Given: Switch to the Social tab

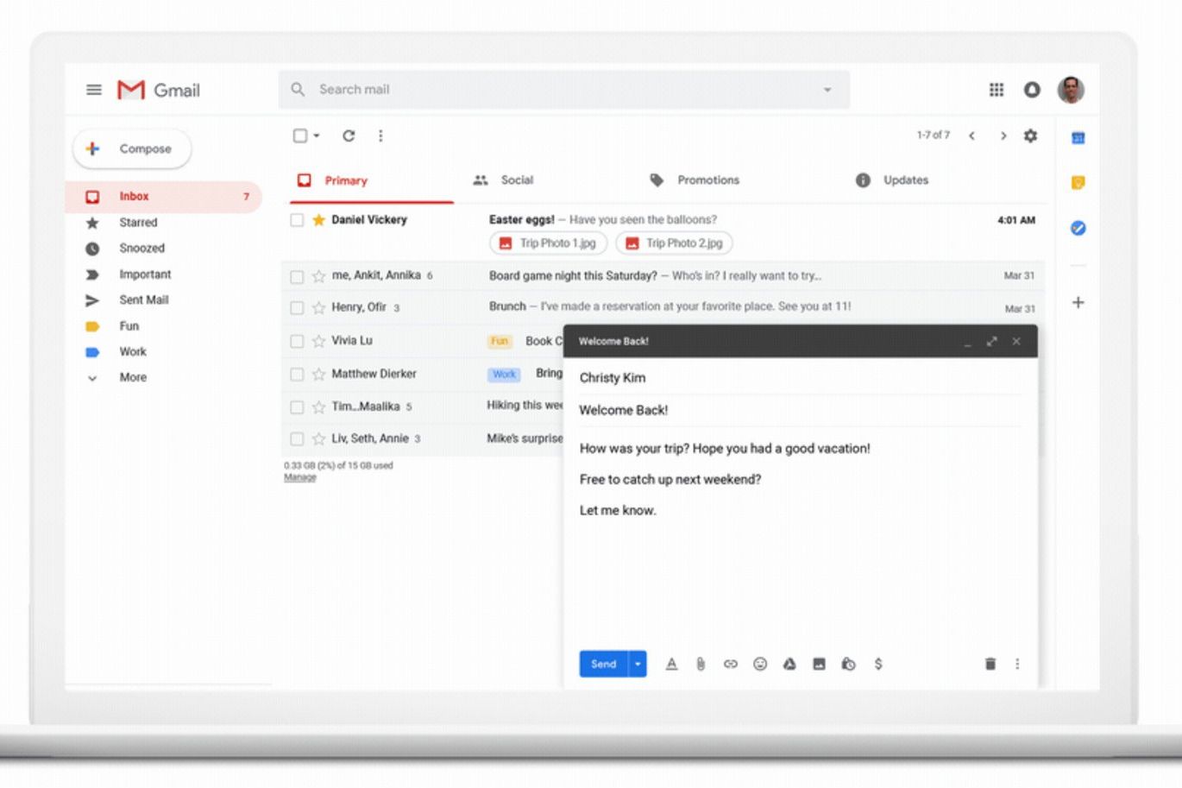Looking at the screenshot, I should (504, 180).
